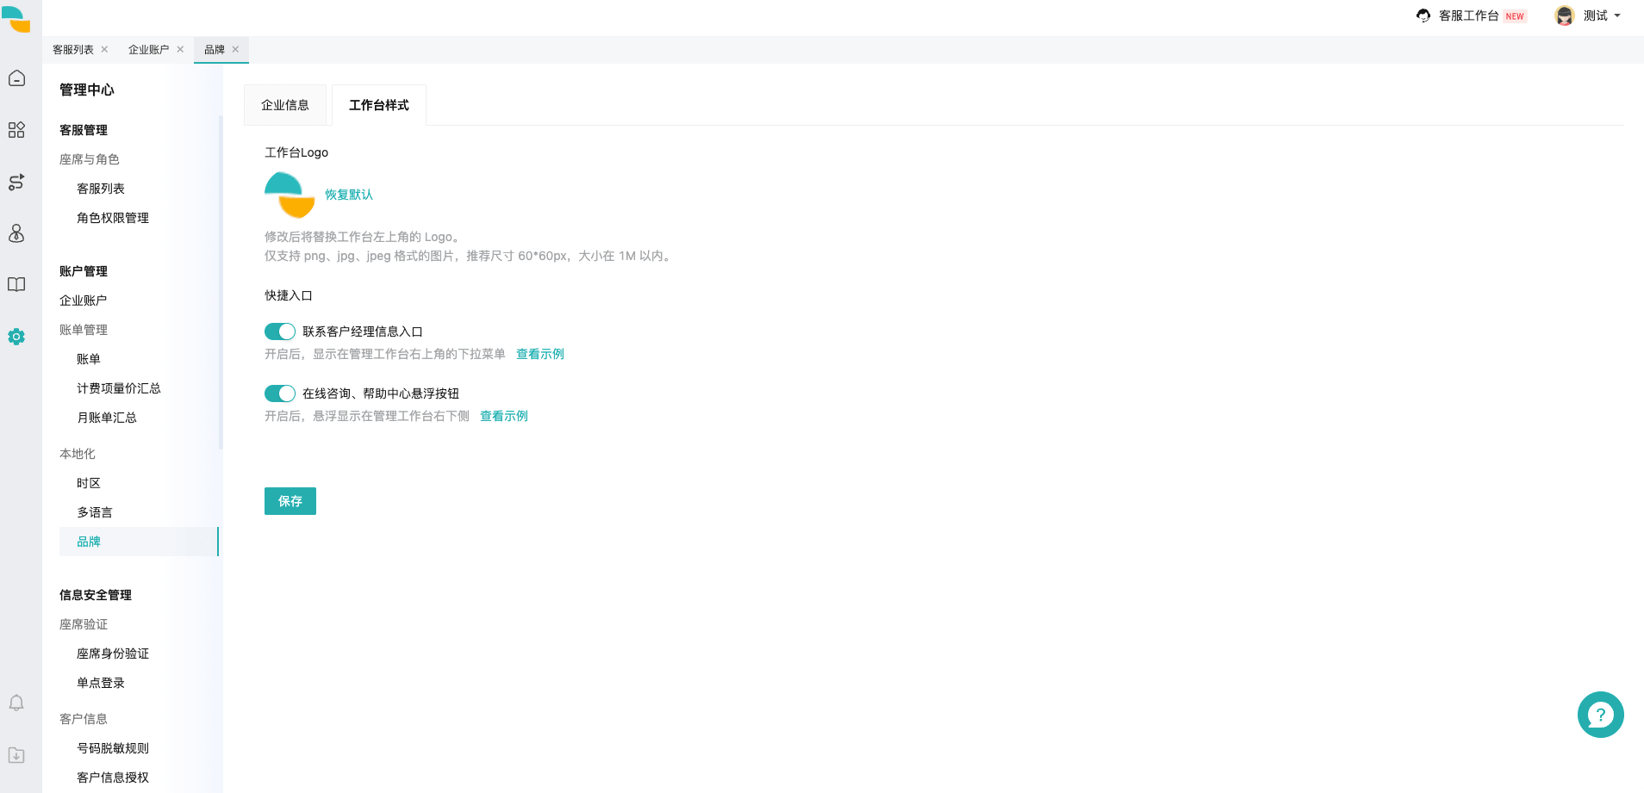Toggle 联系客户经理信息入口 switch off
Screen dimensions: 1644x793
click(x=280, y=331)
